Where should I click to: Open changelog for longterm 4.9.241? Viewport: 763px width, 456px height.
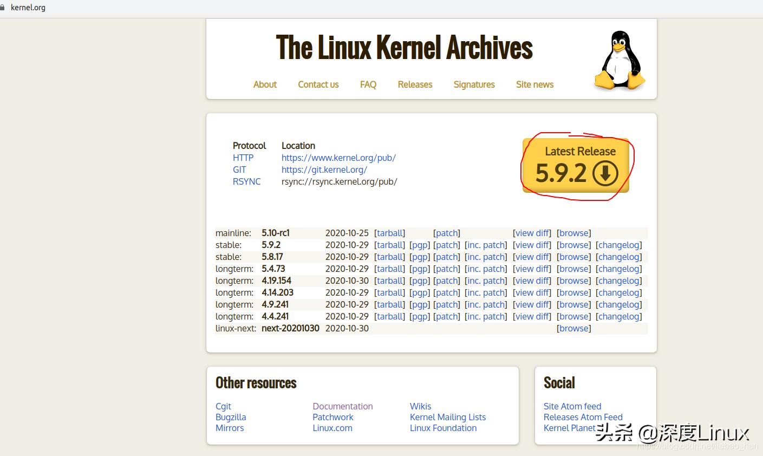[x=618, y=304]
